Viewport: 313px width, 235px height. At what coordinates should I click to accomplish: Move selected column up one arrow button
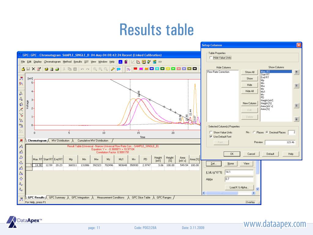(x=296, y=86)
